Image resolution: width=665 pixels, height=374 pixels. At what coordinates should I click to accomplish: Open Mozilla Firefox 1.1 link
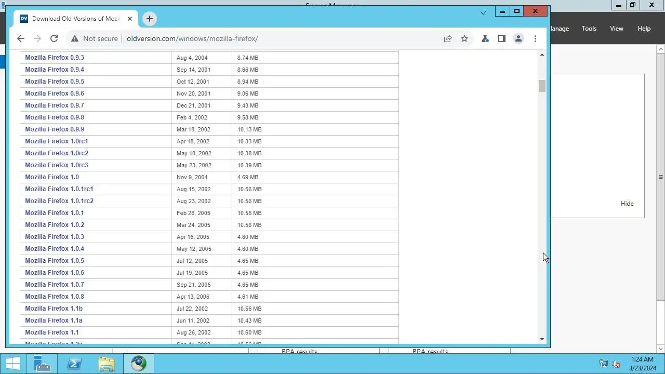[x=52, y=332]
